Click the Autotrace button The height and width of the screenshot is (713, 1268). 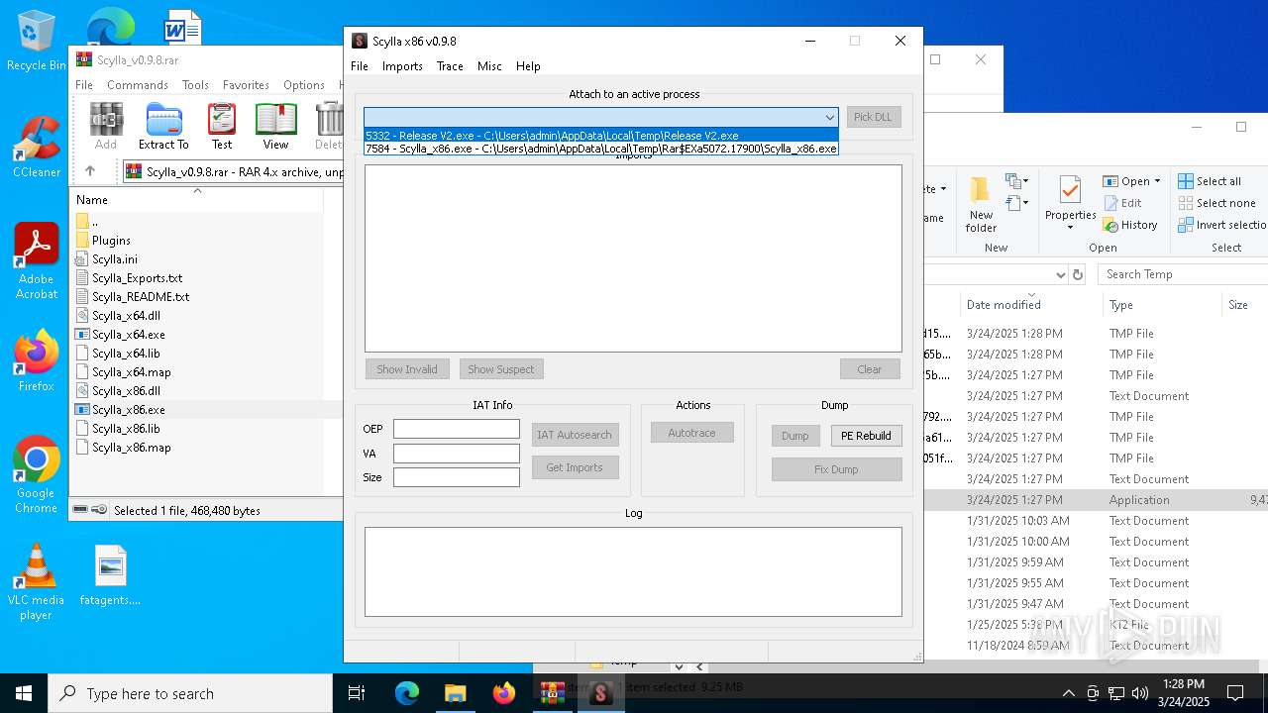pos(691,433)
